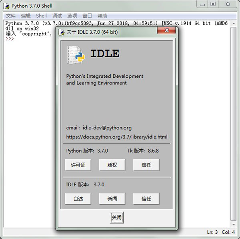The width and height of the screenshot is (240, 239).
Task: Open the 编辑 menu in Shell window
Action: click(26, 16)
